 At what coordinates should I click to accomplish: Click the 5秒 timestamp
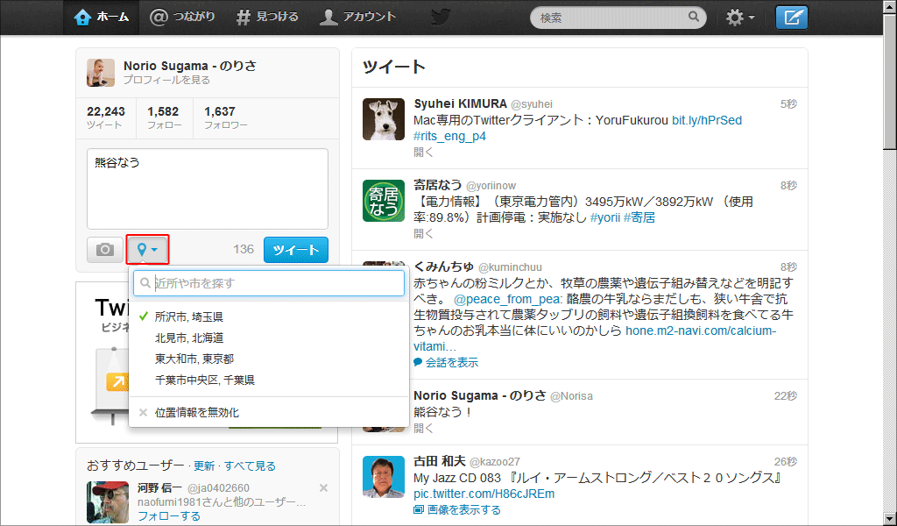(788, 104)
